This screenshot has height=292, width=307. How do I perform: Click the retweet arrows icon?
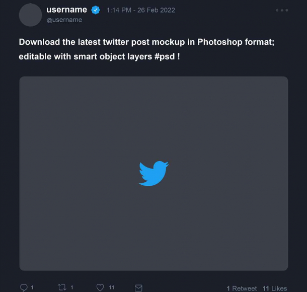(62, 287)
